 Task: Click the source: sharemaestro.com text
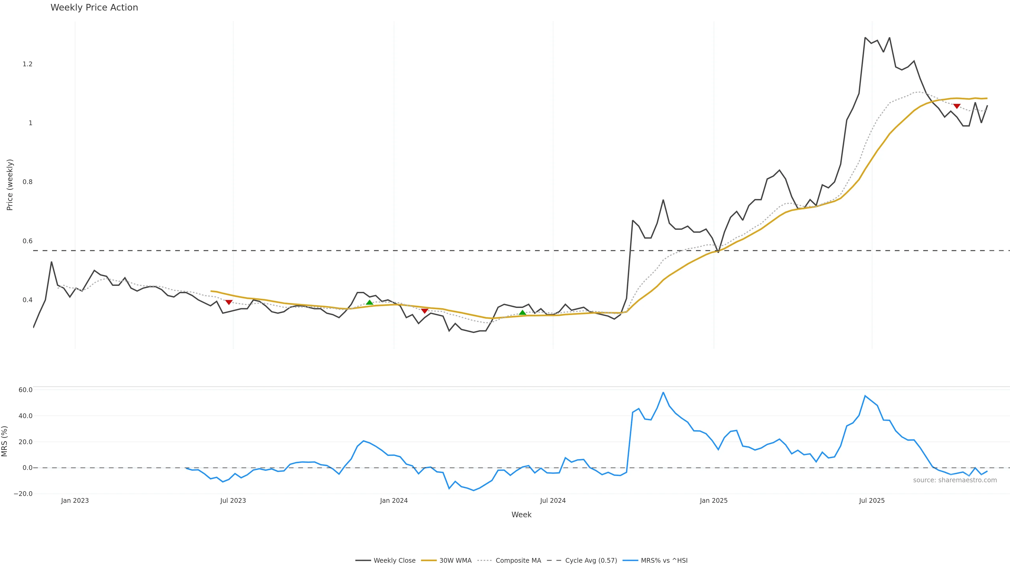(x=955, y=480)
